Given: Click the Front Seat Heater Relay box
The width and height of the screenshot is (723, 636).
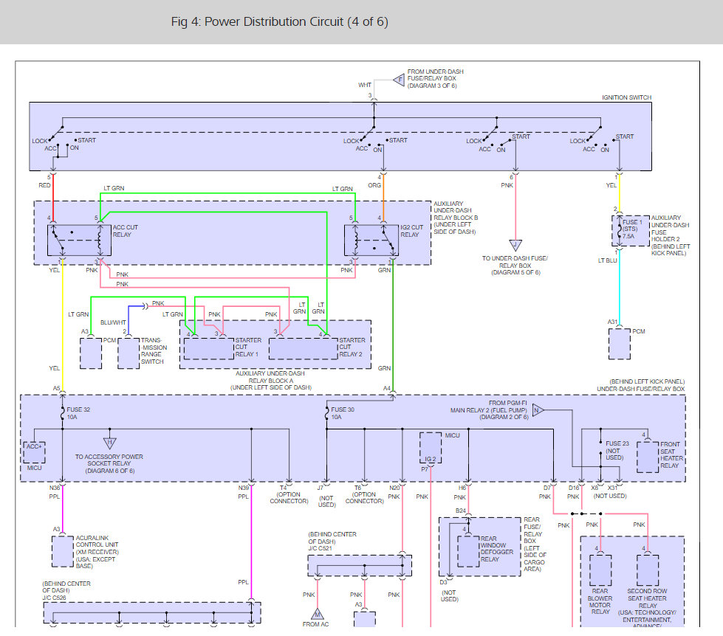Looking at the screenshot, I should [648, 457].
